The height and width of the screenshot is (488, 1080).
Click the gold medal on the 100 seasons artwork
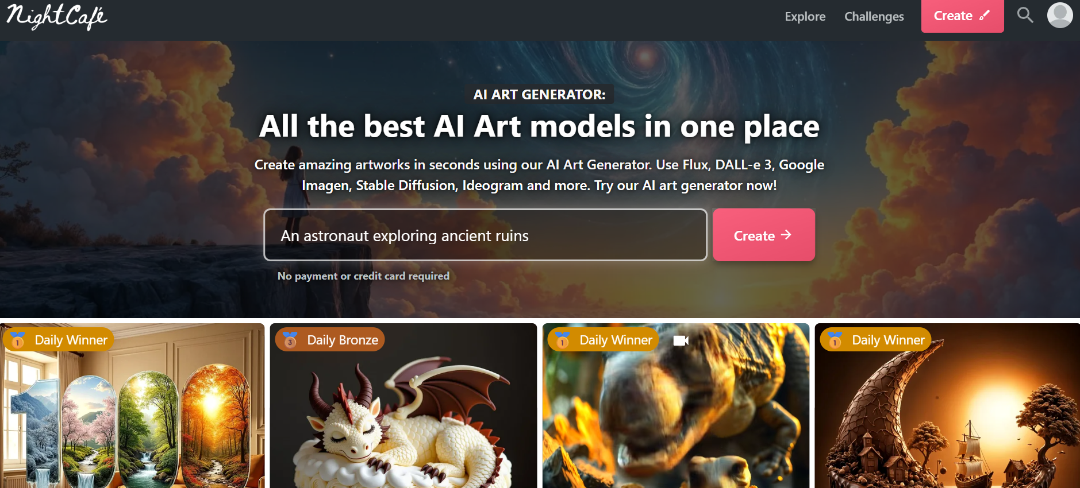[18, 340]
